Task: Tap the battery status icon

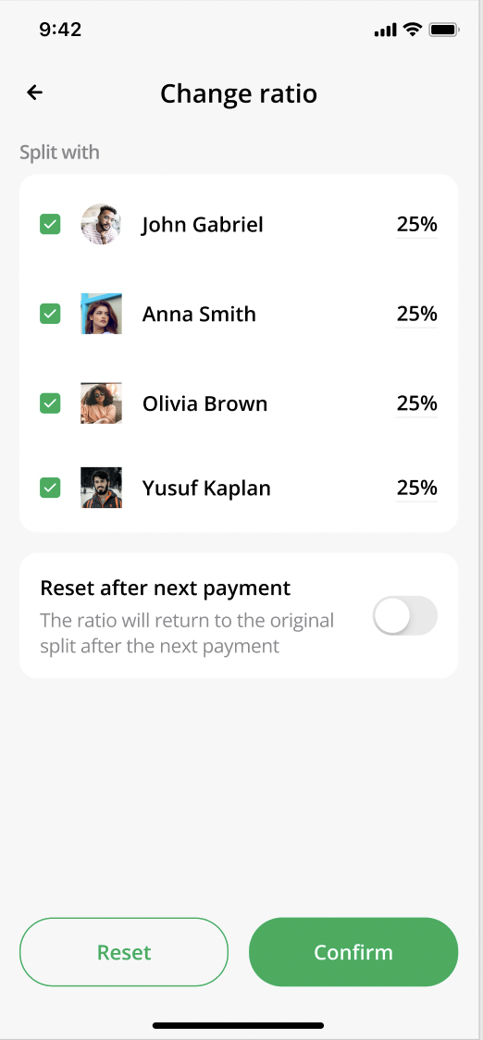Action: [x=444, y=30]
